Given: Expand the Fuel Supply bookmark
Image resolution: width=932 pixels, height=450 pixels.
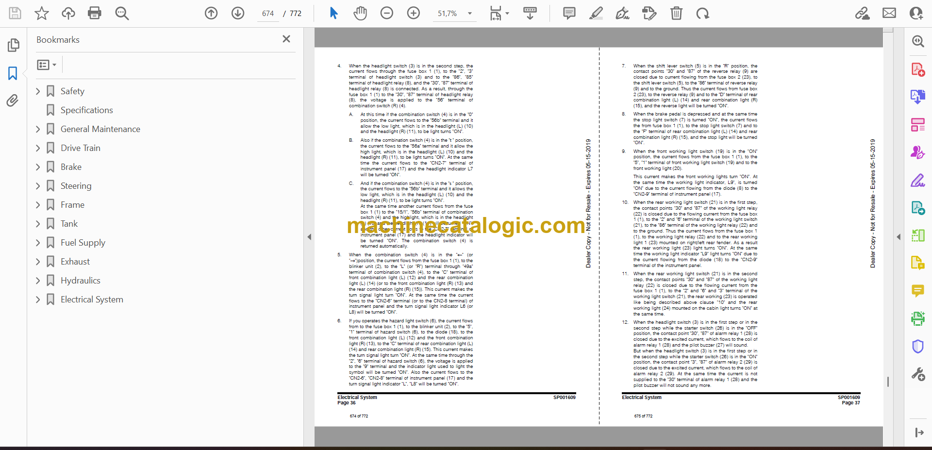Looking at the screenshot, I should point(38,242).
